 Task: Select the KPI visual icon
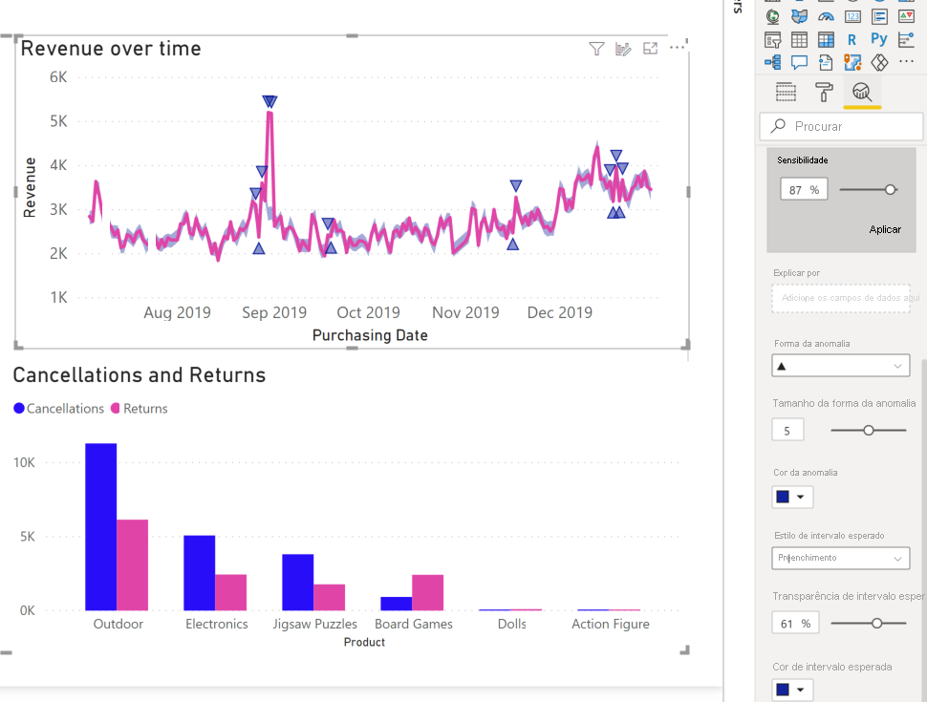tap(906, 16)
